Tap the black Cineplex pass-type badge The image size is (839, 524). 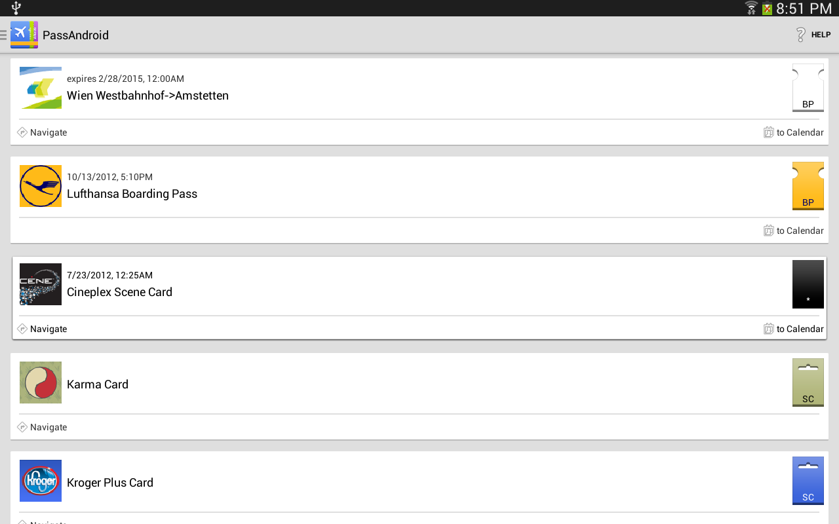pyautogui.click(x=808, y=284)
